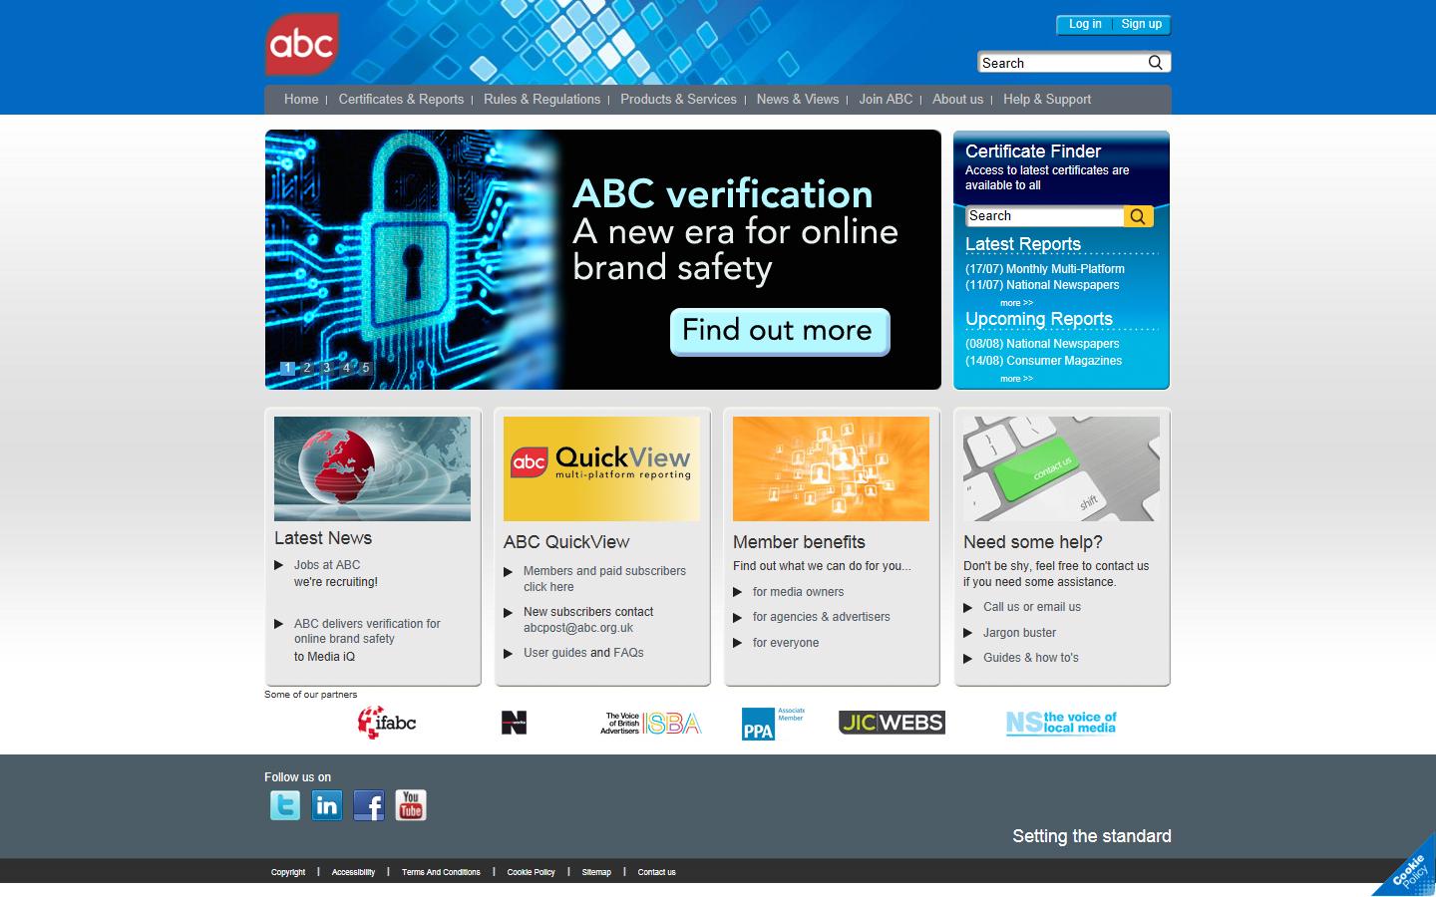Open the Twitter social icon
Viewport: 1436px width, 897px height.
point(285,805)
